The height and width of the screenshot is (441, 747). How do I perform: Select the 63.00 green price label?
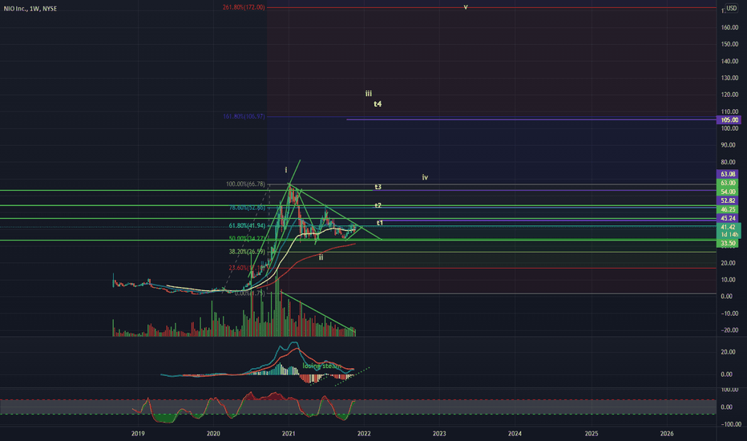(x=728, y=183)
